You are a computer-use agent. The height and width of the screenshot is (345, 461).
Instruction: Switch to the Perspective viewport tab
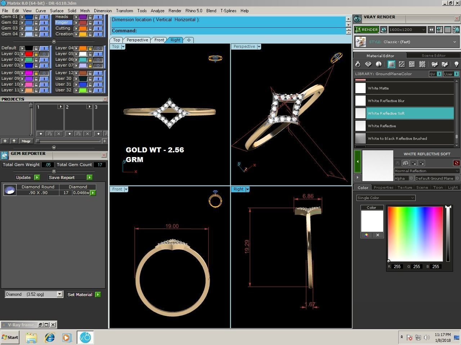[x=137, y=40]
